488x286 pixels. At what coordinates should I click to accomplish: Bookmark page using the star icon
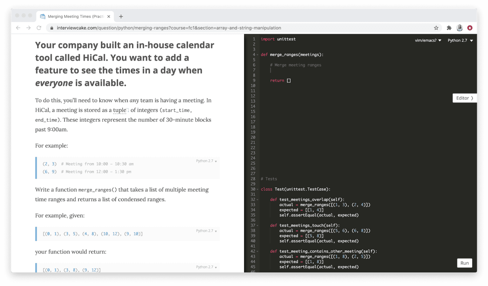[436, 28]
